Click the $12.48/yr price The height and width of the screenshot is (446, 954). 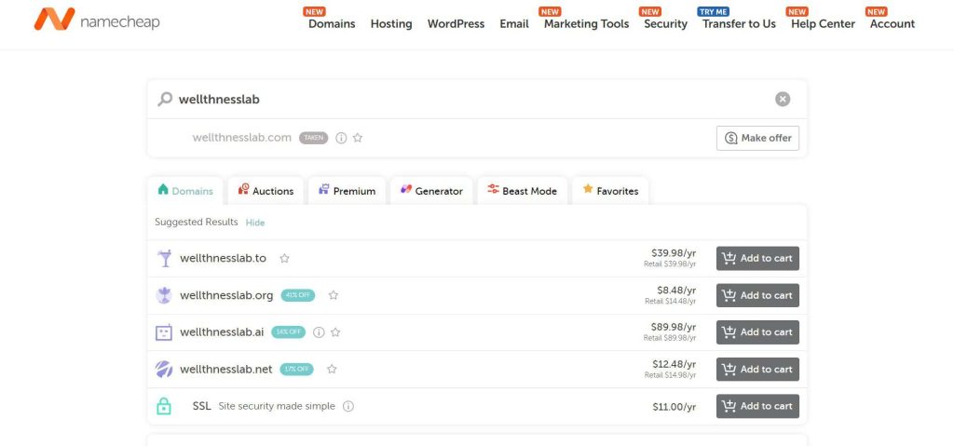(x=675, y=364)
